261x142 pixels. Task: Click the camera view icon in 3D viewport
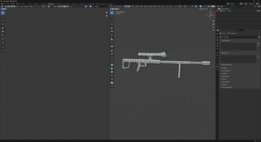click(x=213, y=27)
